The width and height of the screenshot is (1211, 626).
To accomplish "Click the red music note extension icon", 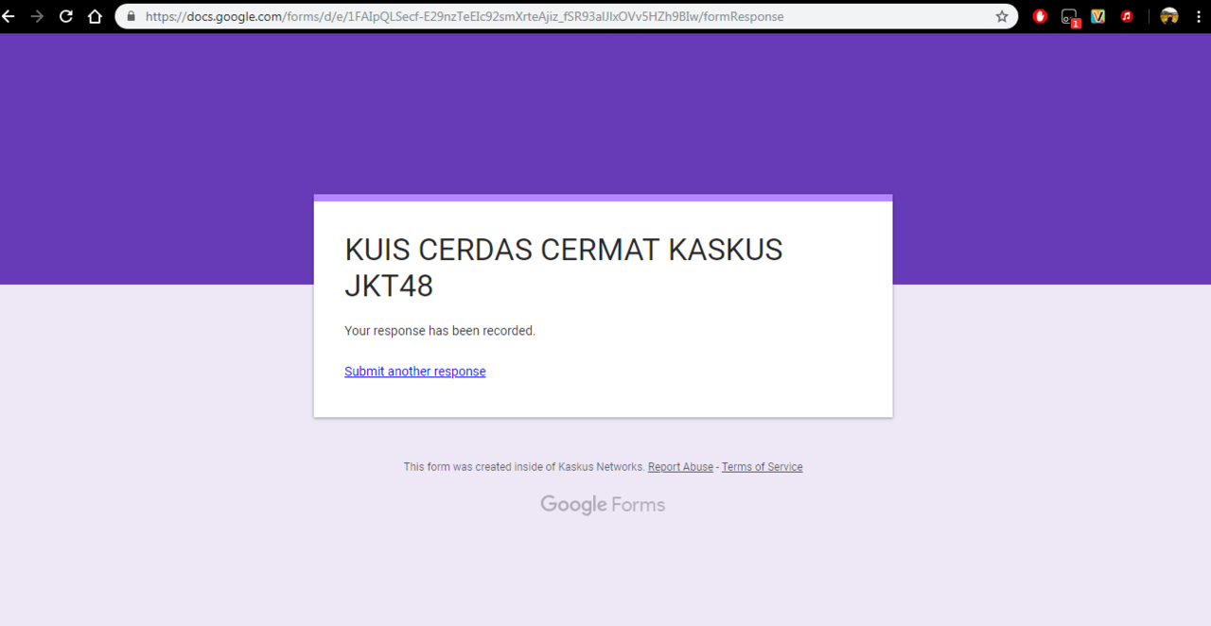I will tap(1128, 16).
